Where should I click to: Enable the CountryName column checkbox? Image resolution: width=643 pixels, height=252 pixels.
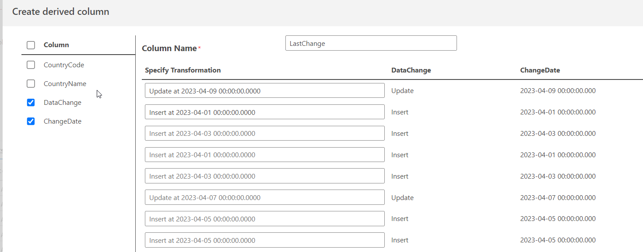pos(31,84)
